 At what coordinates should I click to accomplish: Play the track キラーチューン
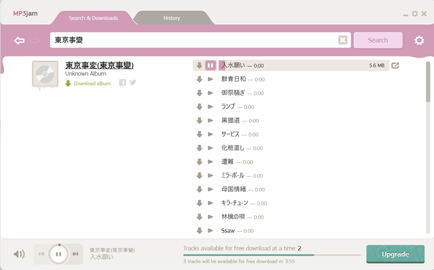tap(210, 203)
